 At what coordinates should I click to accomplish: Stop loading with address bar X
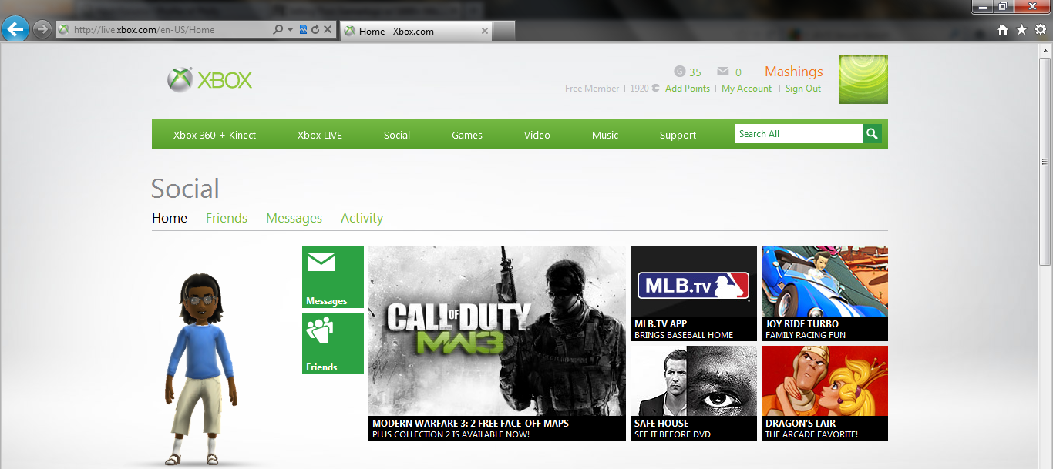(x=328, y=29)
